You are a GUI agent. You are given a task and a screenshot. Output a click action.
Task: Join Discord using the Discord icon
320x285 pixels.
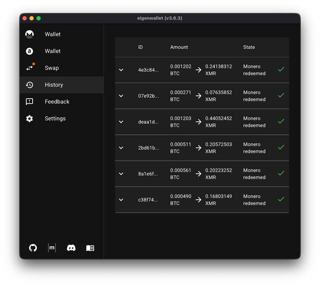[71, 248]
